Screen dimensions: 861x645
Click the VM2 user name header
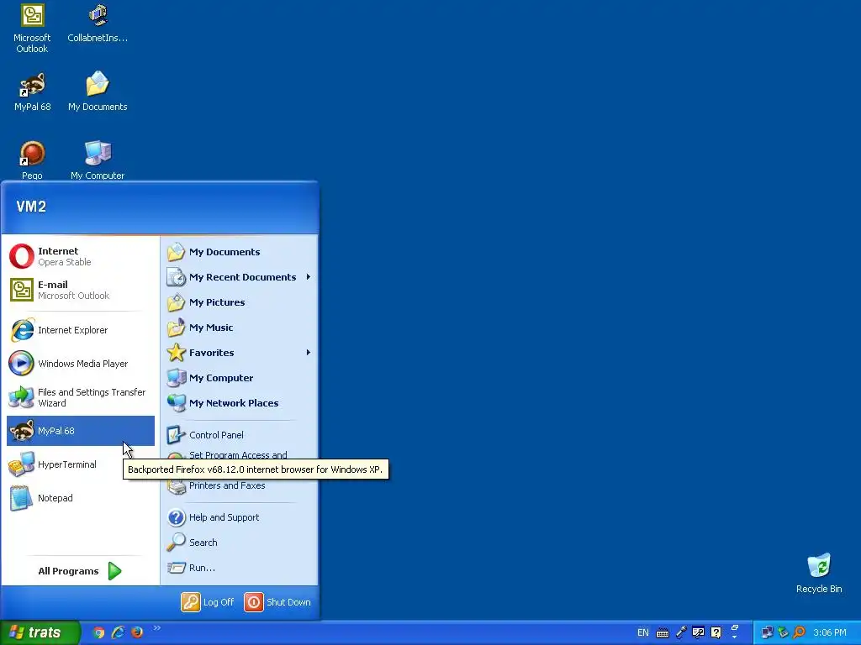pyautogui.click(x=31, y=207)
